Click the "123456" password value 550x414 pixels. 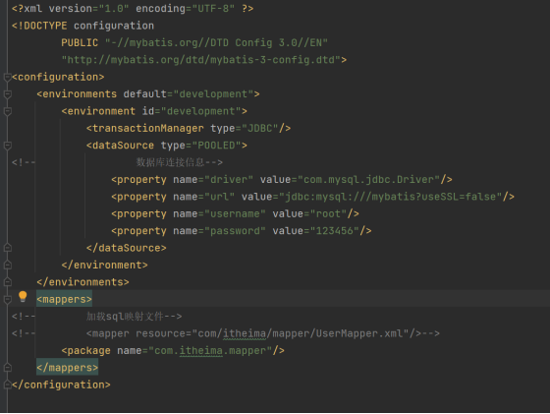pos(335,231)
